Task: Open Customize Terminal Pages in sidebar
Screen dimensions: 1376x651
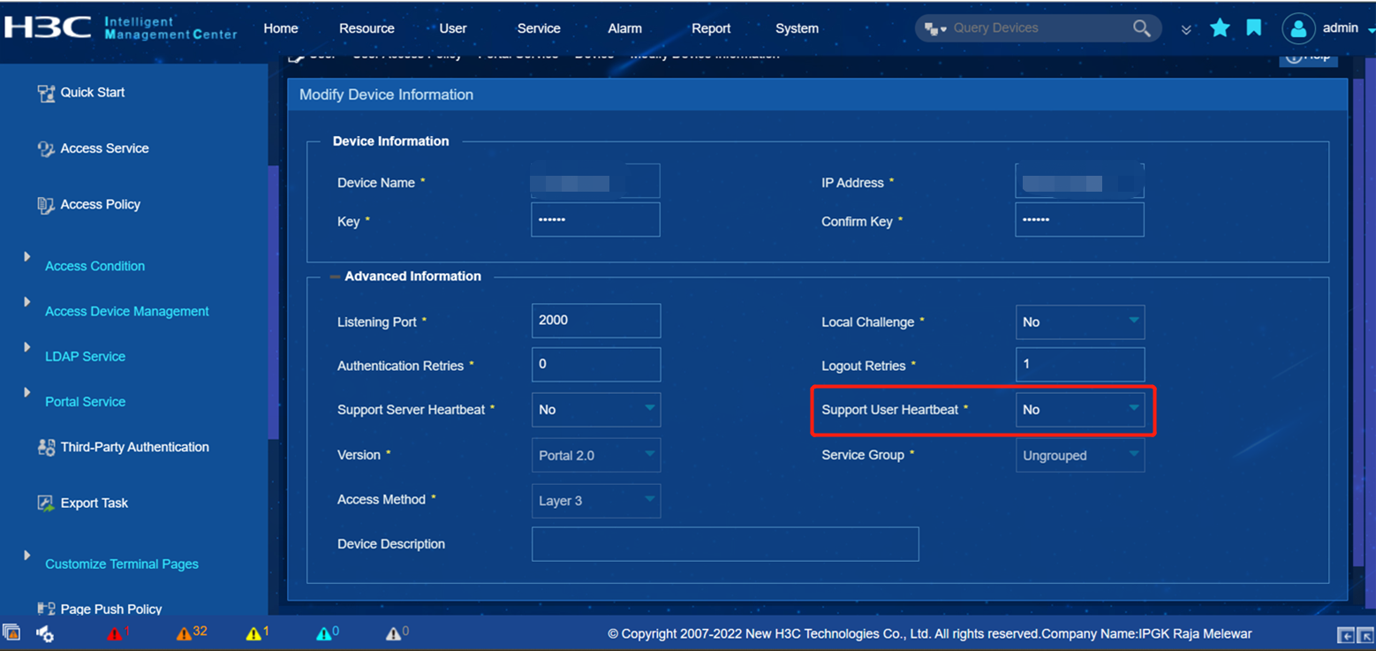Action: [121, 564]
